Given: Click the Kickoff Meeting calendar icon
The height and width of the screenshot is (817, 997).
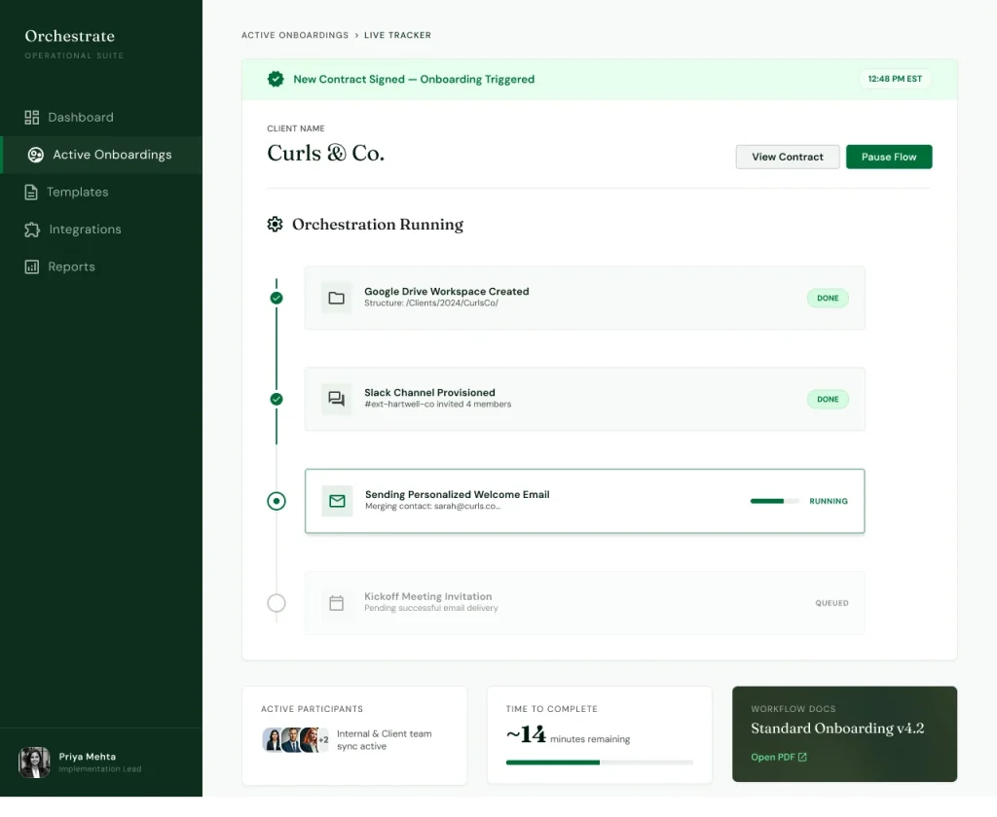Looking at the screenshot, I should click(x=336, y=603).
